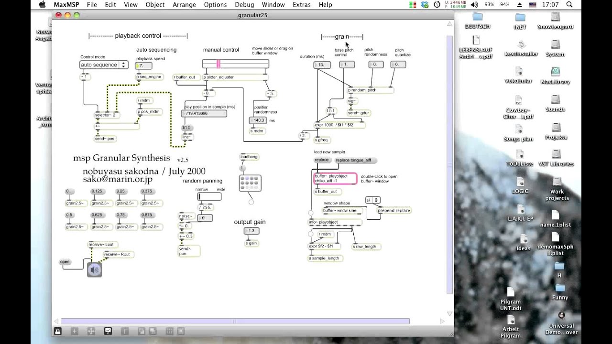
Task: Open the Apple menu
Action: pyautogui.click(x=42, y=4)
